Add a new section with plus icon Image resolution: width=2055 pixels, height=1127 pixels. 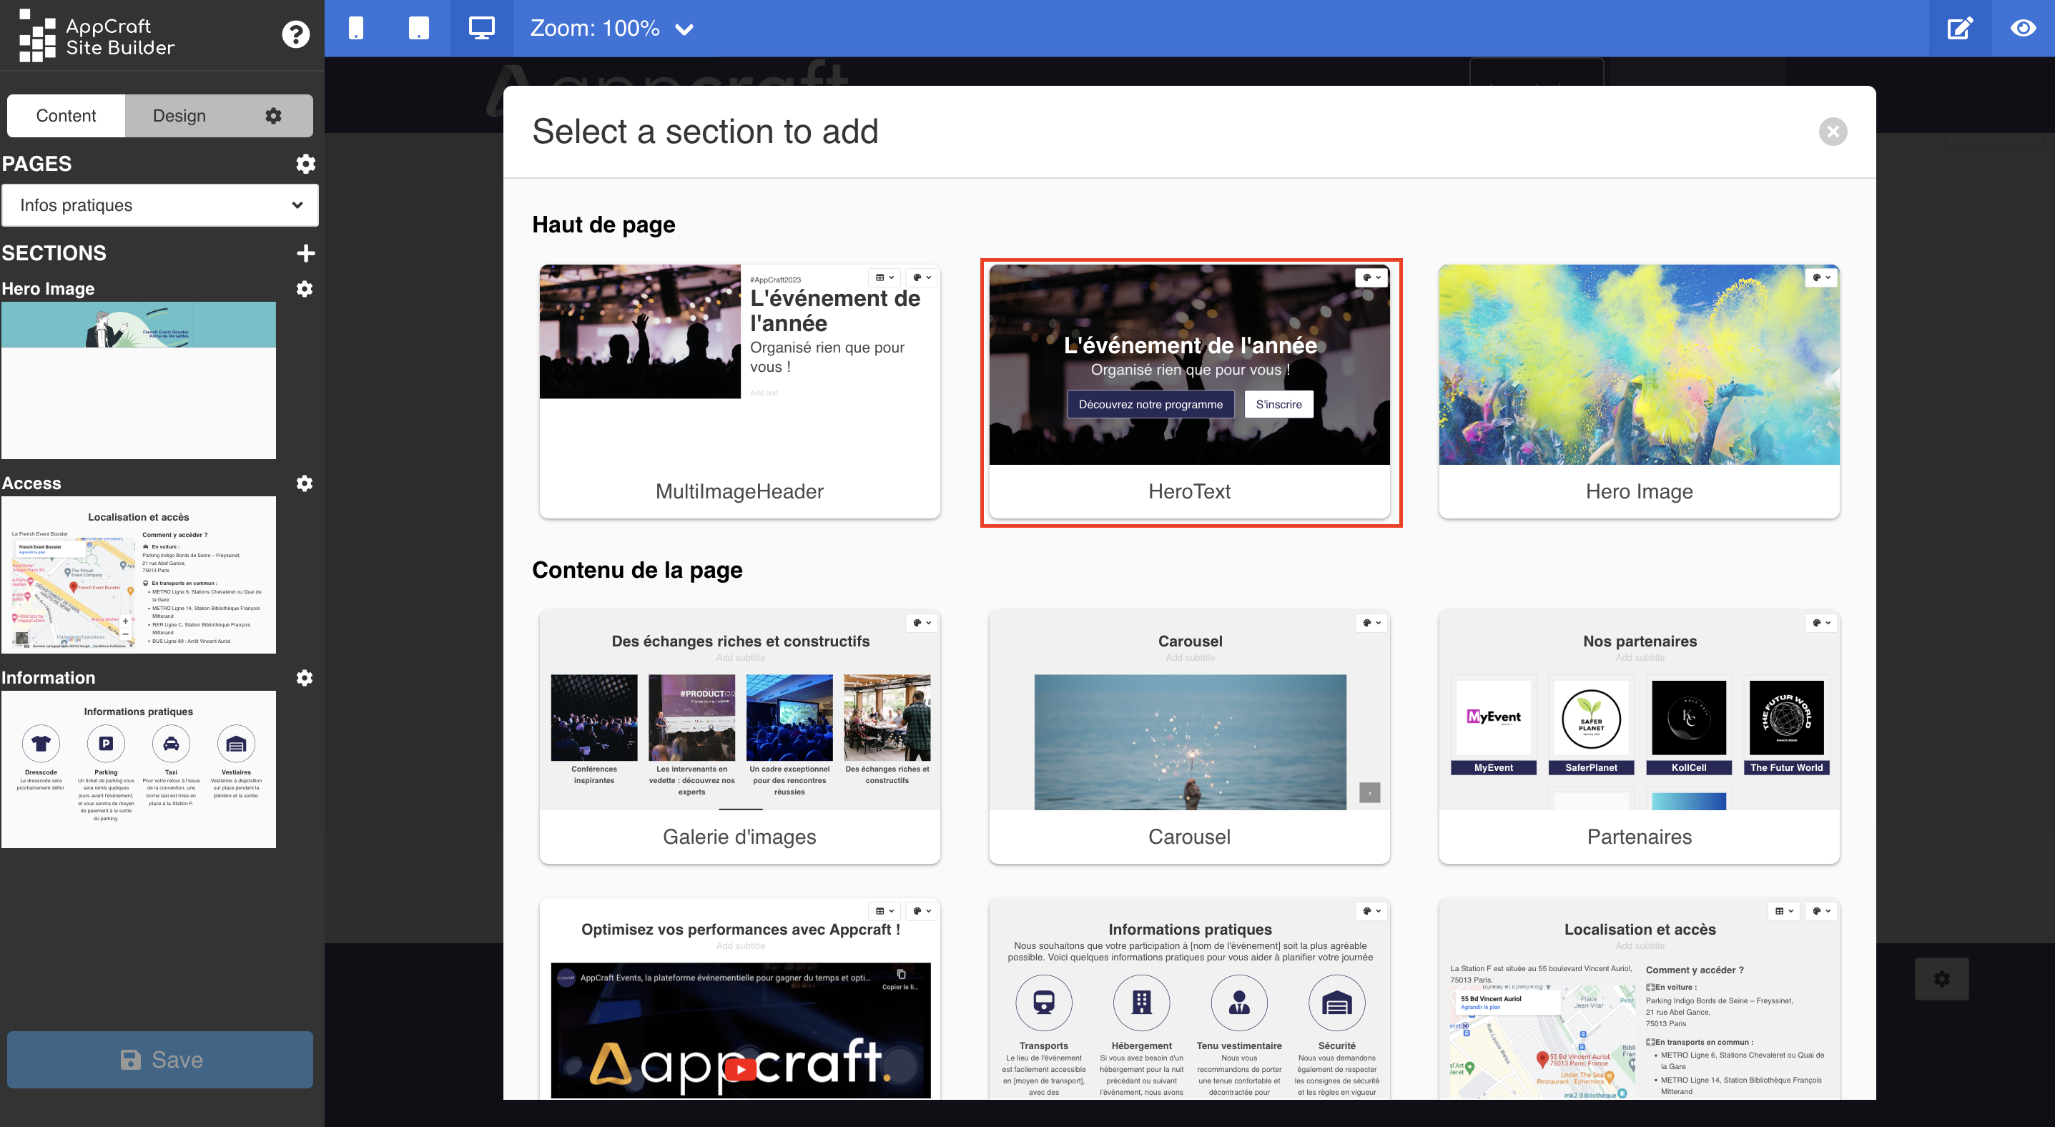click(x=305, y=253)
